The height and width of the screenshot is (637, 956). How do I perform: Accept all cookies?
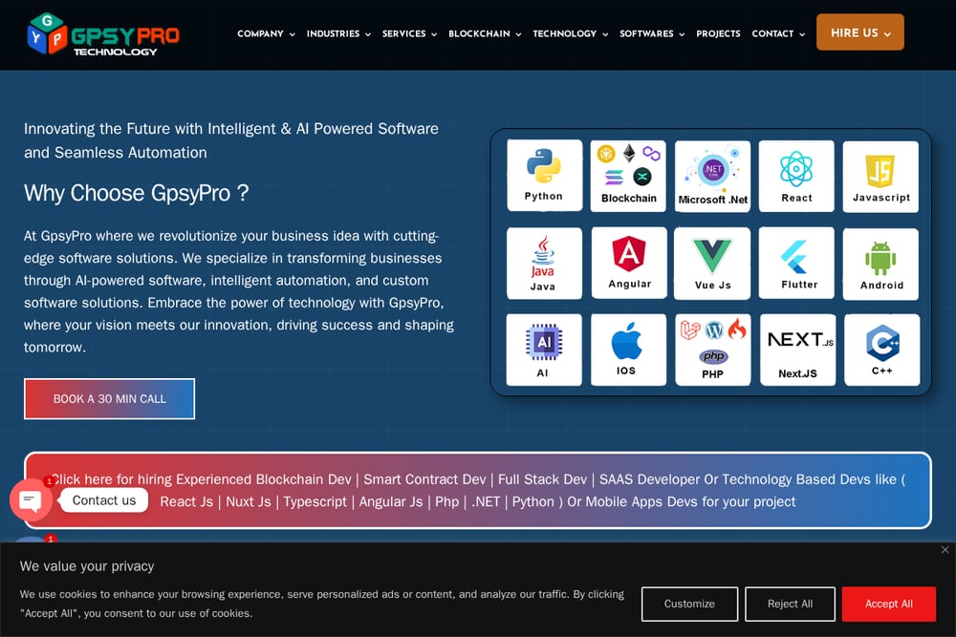coord(888,605)
